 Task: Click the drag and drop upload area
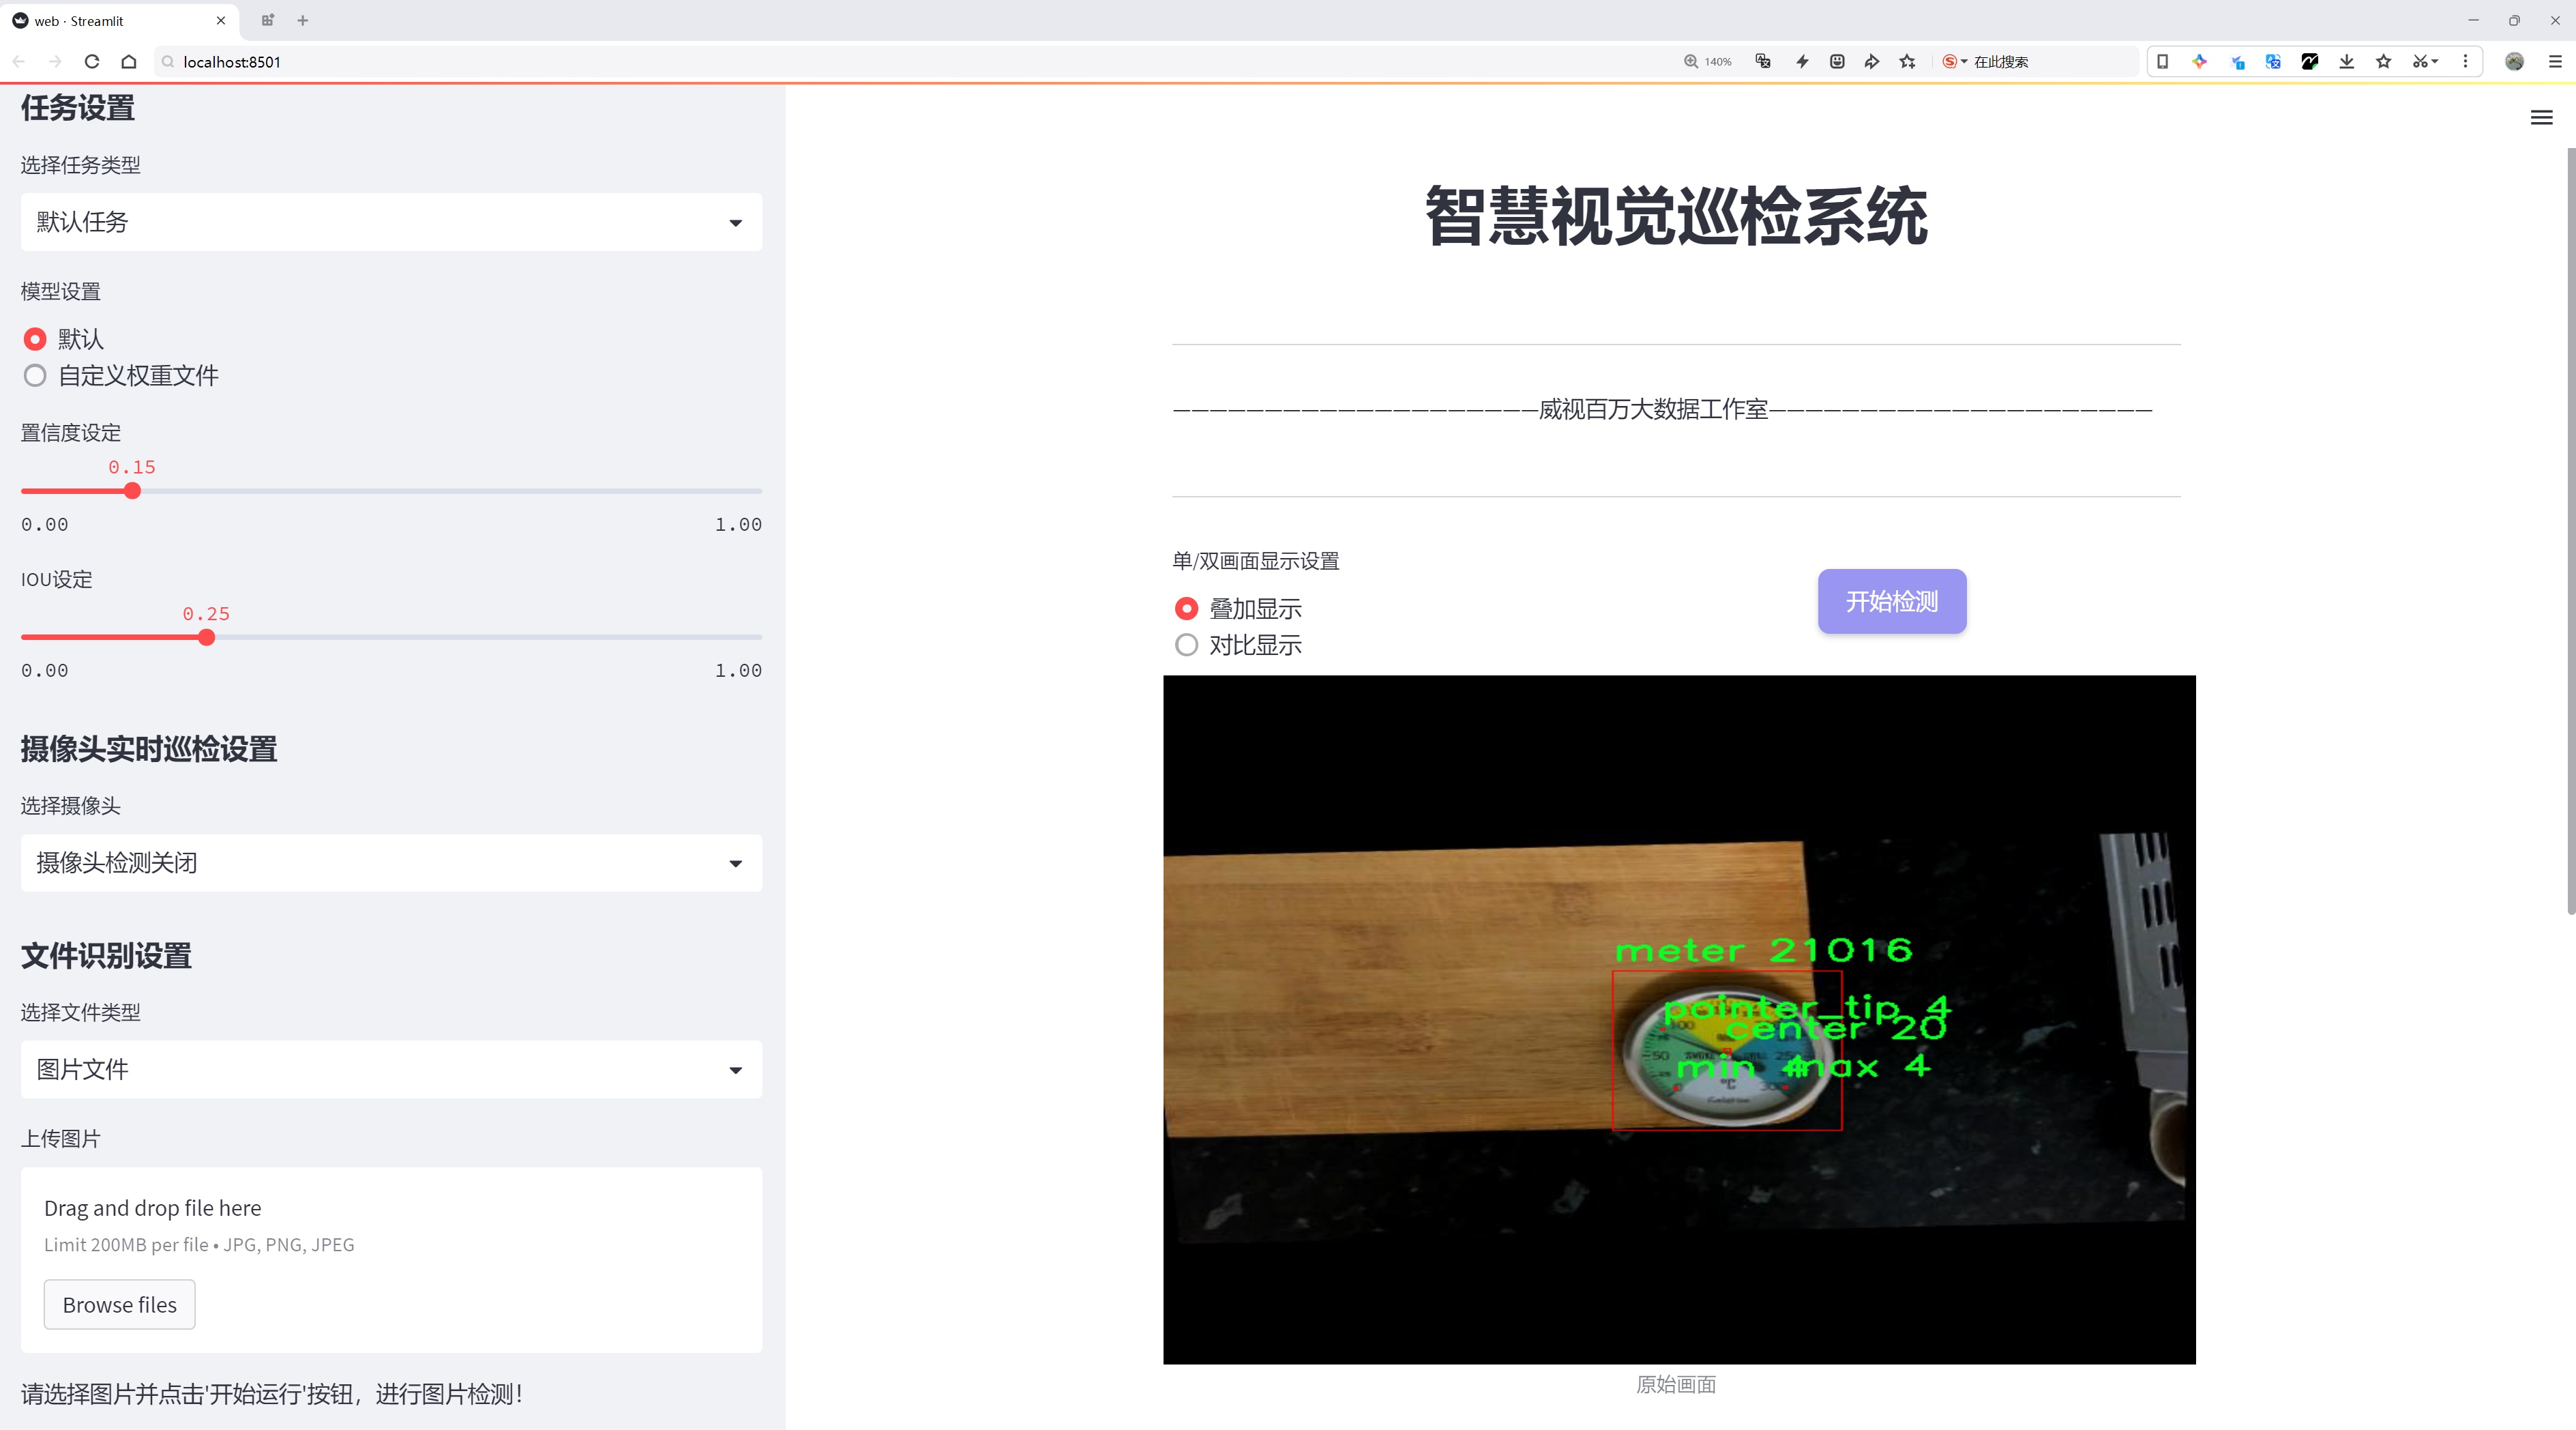pyautogui.click(x=391, y=1260)
